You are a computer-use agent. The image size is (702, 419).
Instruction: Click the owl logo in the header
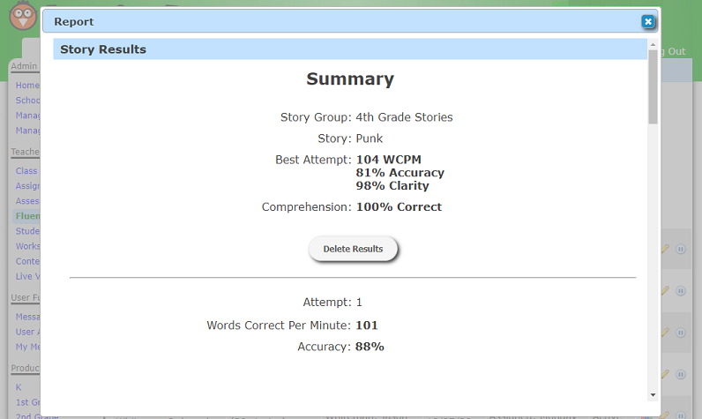[x=21, y=16]
